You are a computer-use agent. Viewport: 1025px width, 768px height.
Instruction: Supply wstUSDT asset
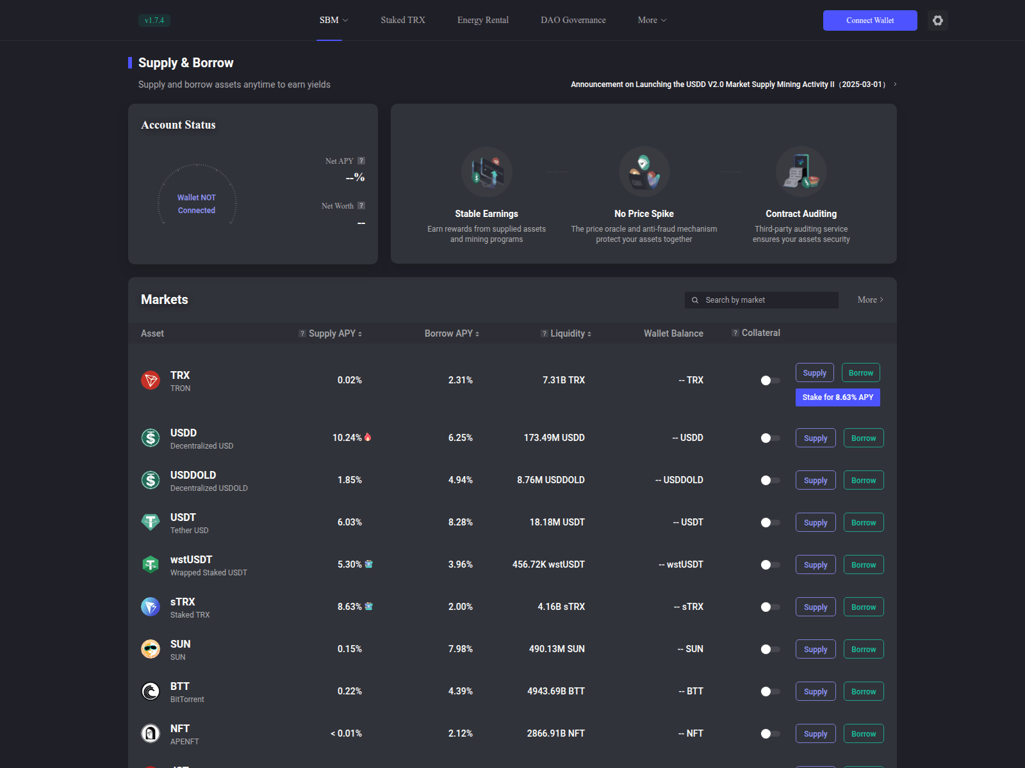(816, 565)
